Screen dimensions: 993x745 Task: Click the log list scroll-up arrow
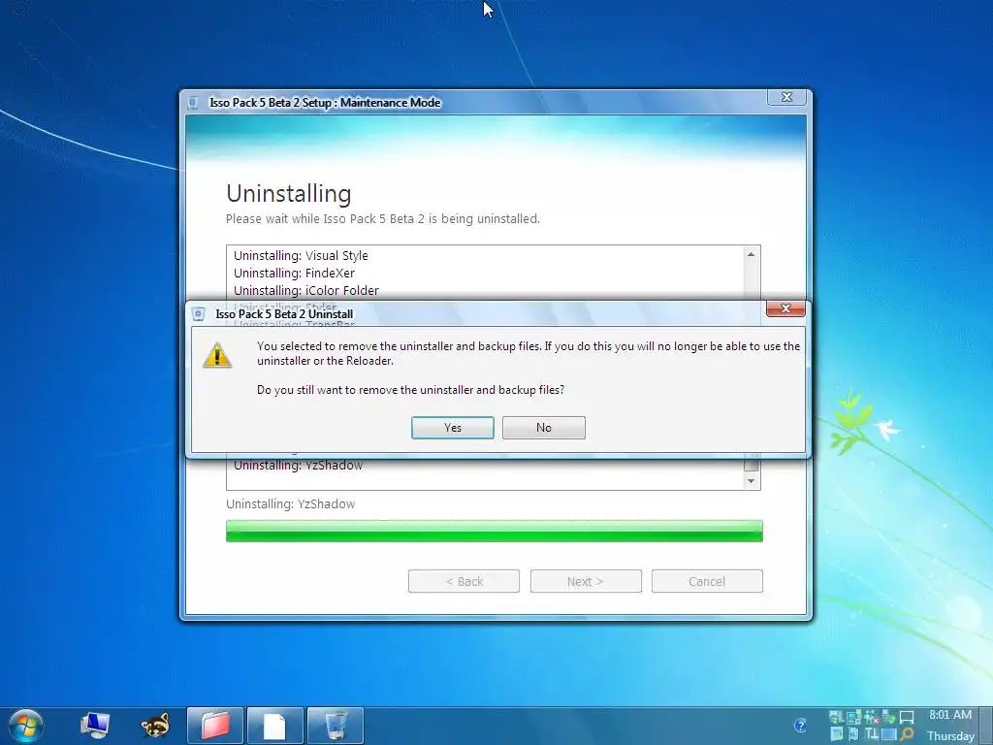click(x=752, y=255)
